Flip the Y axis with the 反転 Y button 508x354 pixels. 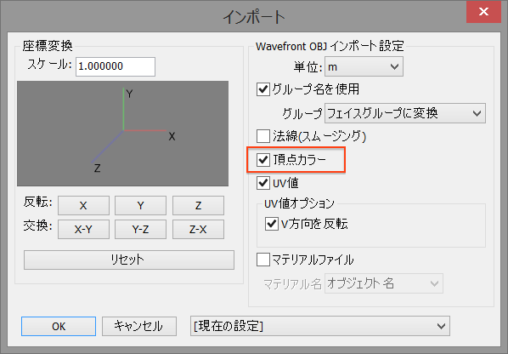click(141, 205)
